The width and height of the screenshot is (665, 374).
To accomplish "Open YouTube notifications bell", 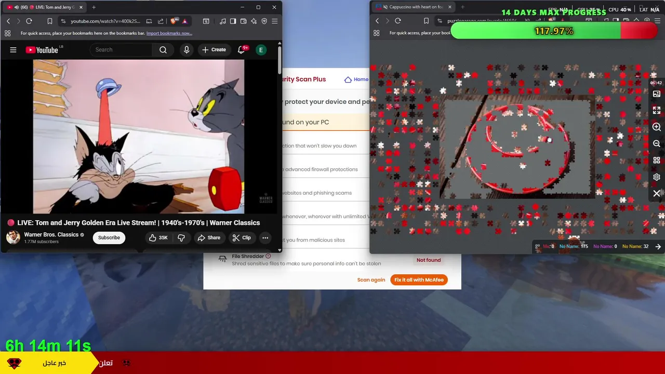I will pyautogui.click(x=241, y=50).
